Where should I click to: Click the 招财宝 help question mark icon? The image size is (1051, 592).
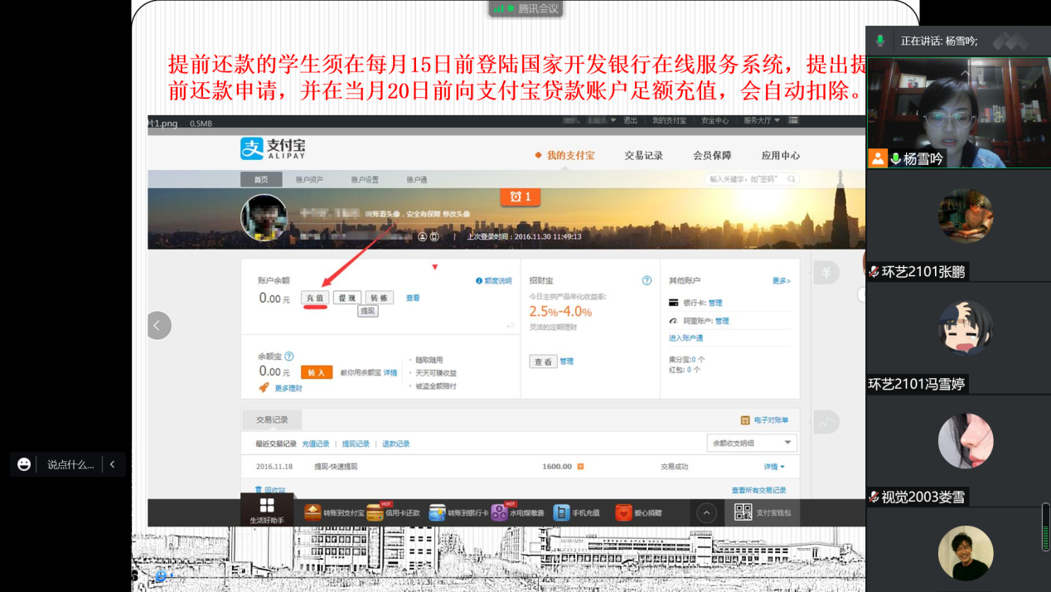[x=647, y=281]
